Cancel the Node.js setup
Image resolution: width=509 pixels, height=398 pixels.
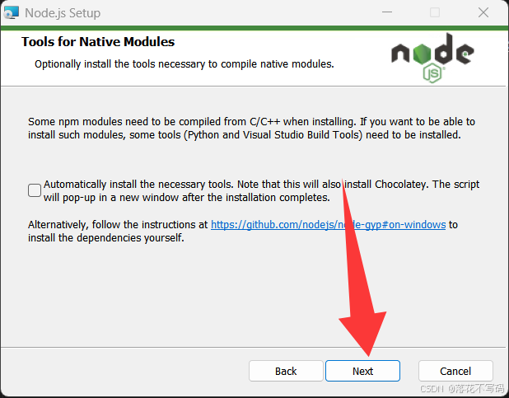pos(455,371)
